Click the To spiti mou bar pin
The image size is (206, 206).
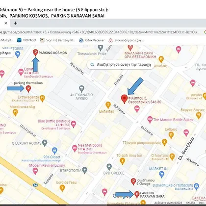[x=122, y=161]
